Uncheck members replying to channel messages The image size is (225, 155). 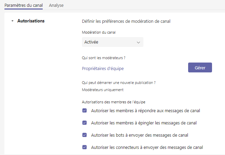point(85,110)
